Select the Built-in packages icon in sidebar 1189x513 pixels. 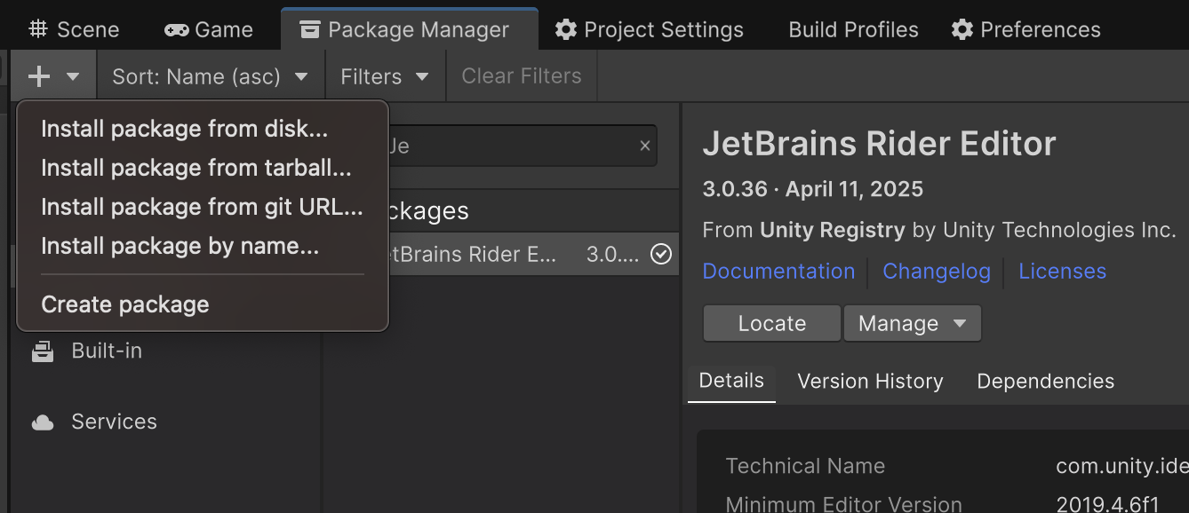tap(43, 351)
